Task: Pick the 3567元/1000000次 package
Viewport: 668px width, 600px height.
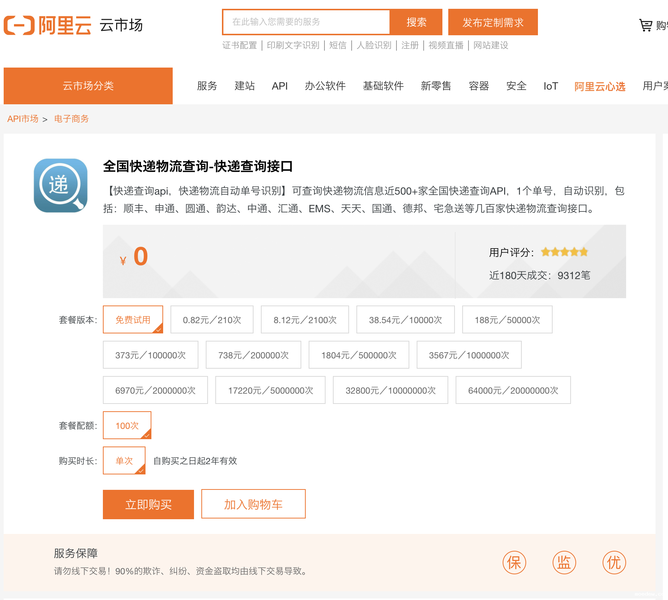Action: point(469,355)
